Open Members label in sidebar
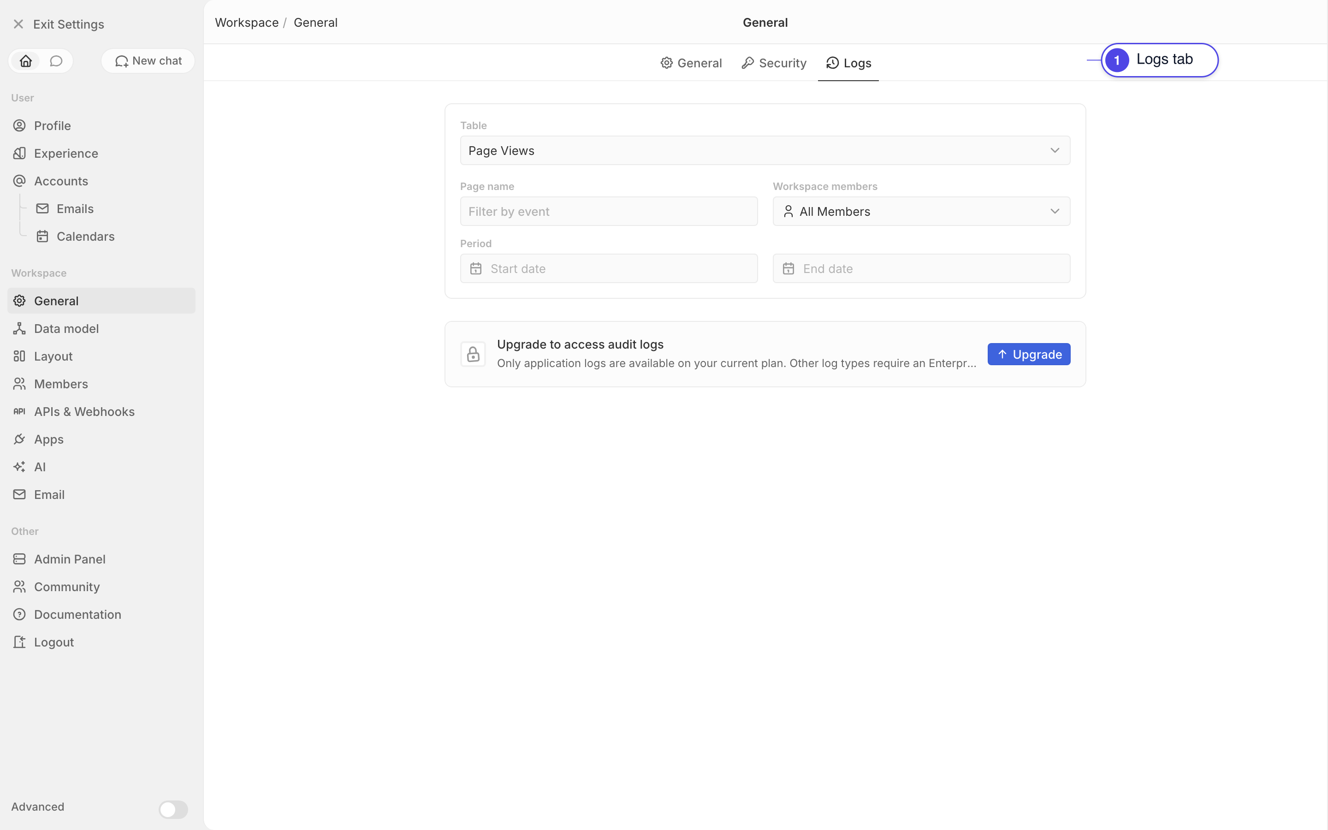 point(61,384)
